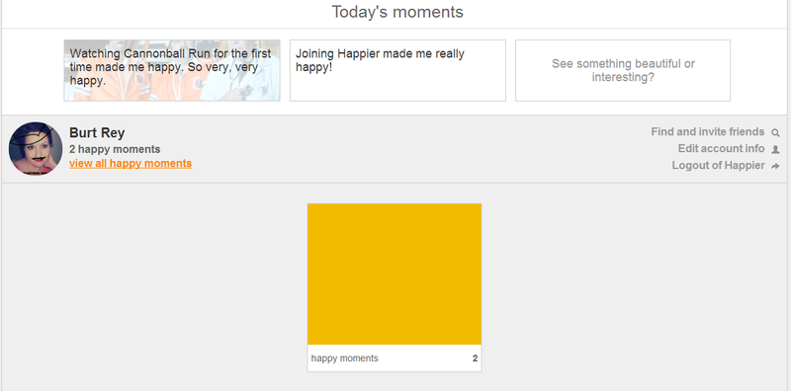This screenshot has height=391, width=791.
Task: Follow the orange view all happy moments link
Action: pyautogui.click(x=131, y=163)
